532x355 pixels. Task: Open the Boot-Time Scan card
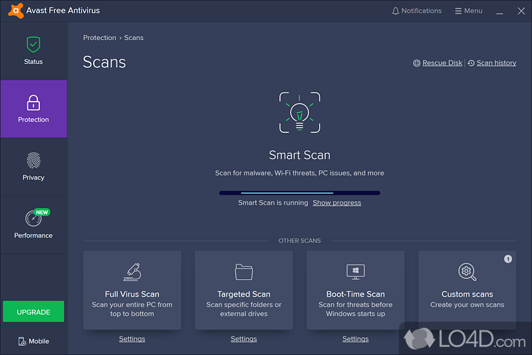click(x=355, y=291)
